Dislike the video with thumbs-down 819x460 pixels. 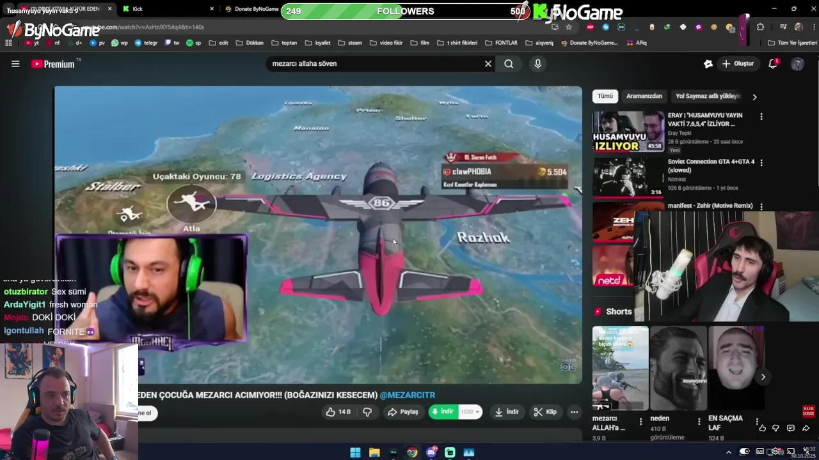(367, 412)
